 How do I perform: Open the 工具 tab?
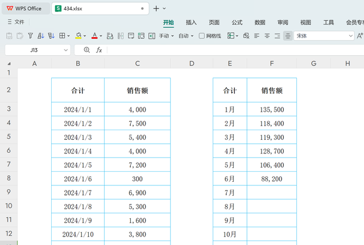329,22
